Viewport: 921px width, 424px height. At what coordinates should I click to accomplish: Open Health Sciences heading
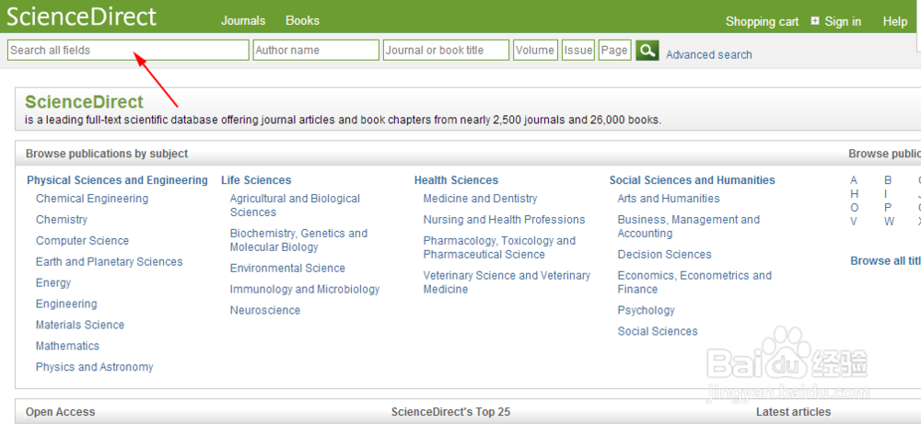(x=457, y=180)
